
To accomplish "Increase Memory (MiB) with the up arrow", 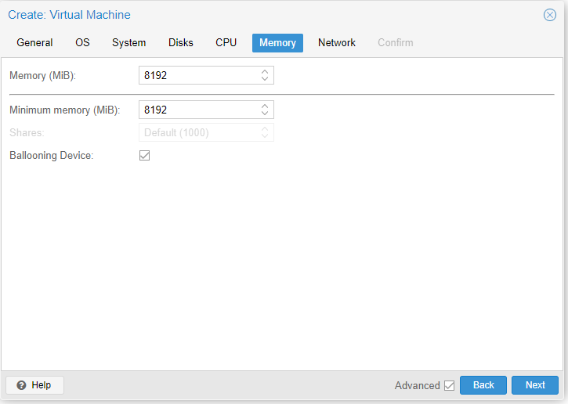I will (x=265, y=72).
